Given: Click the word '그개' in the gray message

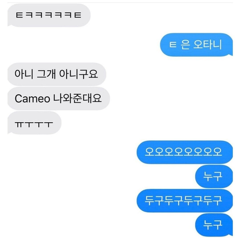Looking at the screenshot, I should coord(46,74).
